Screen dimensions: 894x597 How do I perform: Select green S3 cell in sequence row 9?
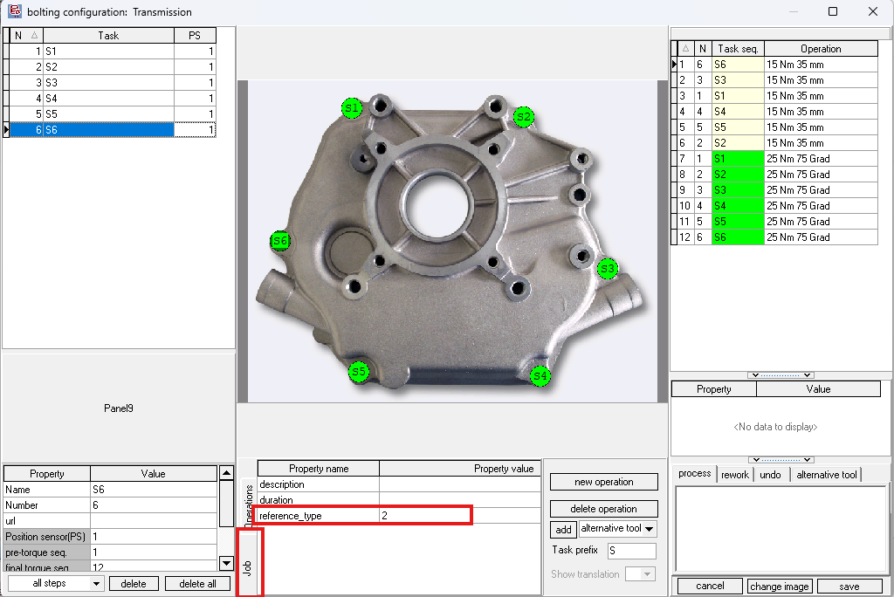tap(737, 190)
